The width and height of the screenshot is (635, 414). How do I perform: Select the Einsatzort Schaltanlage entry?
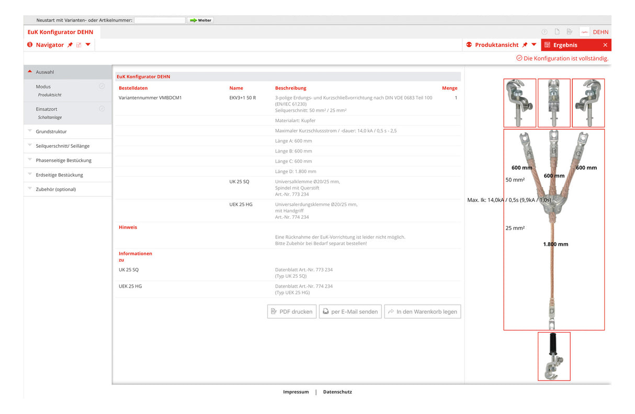coord(67,113)
